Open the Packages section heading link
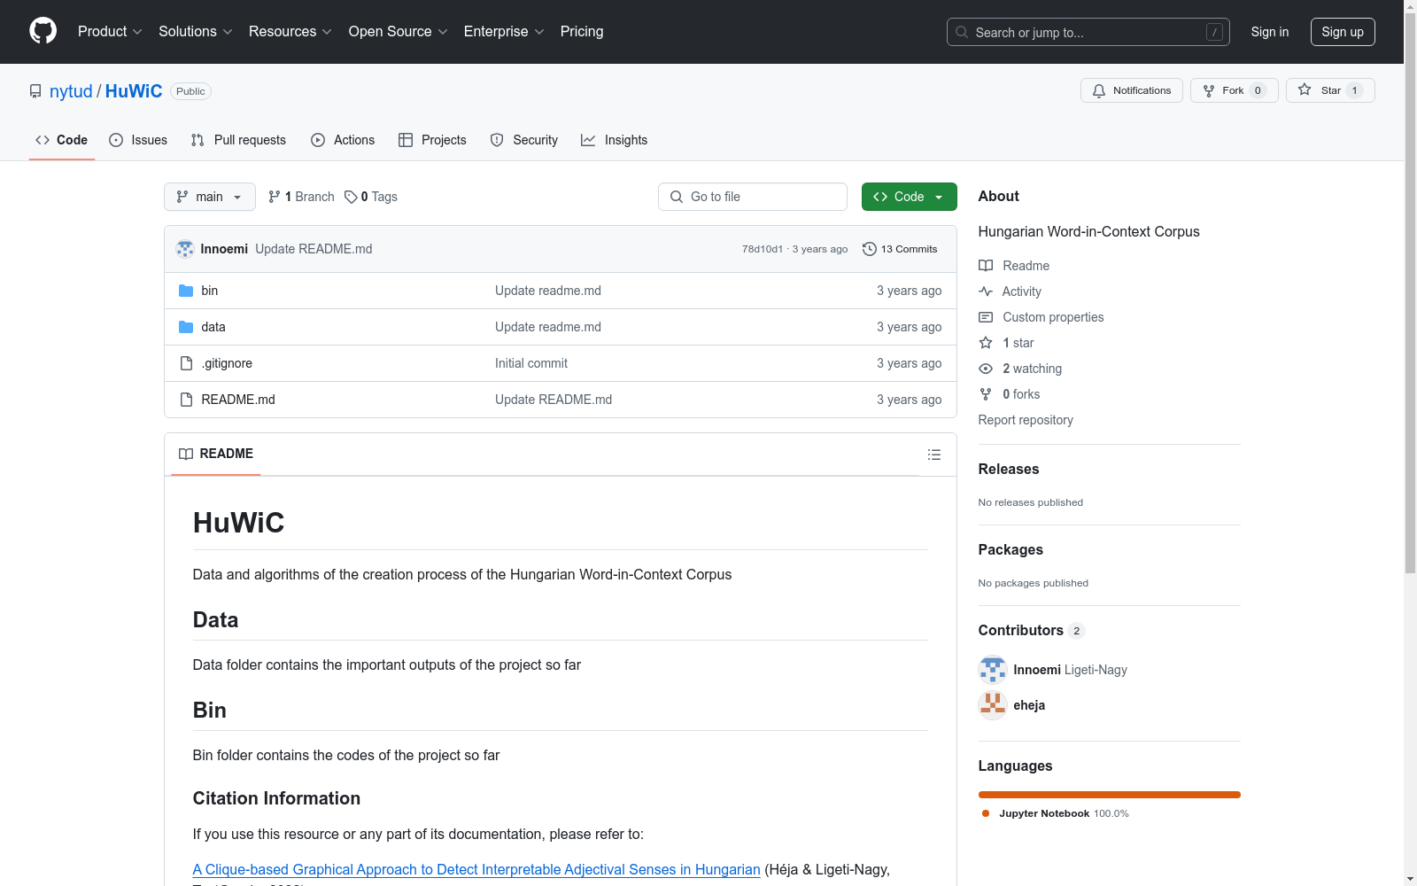Screen dimensions: 1417x886 coord(1010,550)
